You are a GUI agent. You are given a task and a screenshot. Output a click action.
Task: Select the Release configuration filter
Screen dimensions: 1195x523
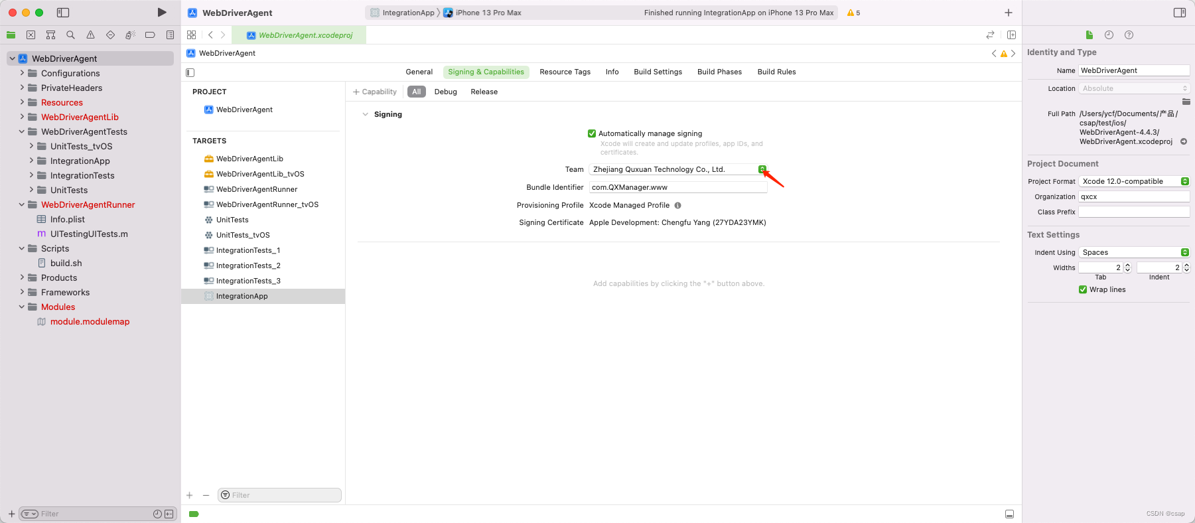click(484, 92)
